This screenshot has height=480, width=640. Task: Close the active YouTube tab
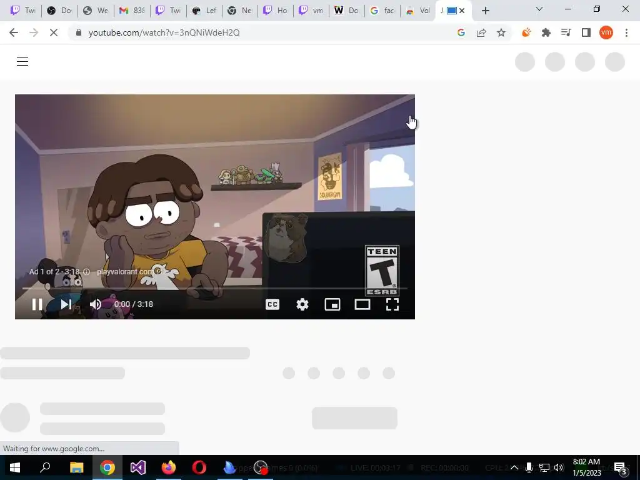[x=462, y=11]
